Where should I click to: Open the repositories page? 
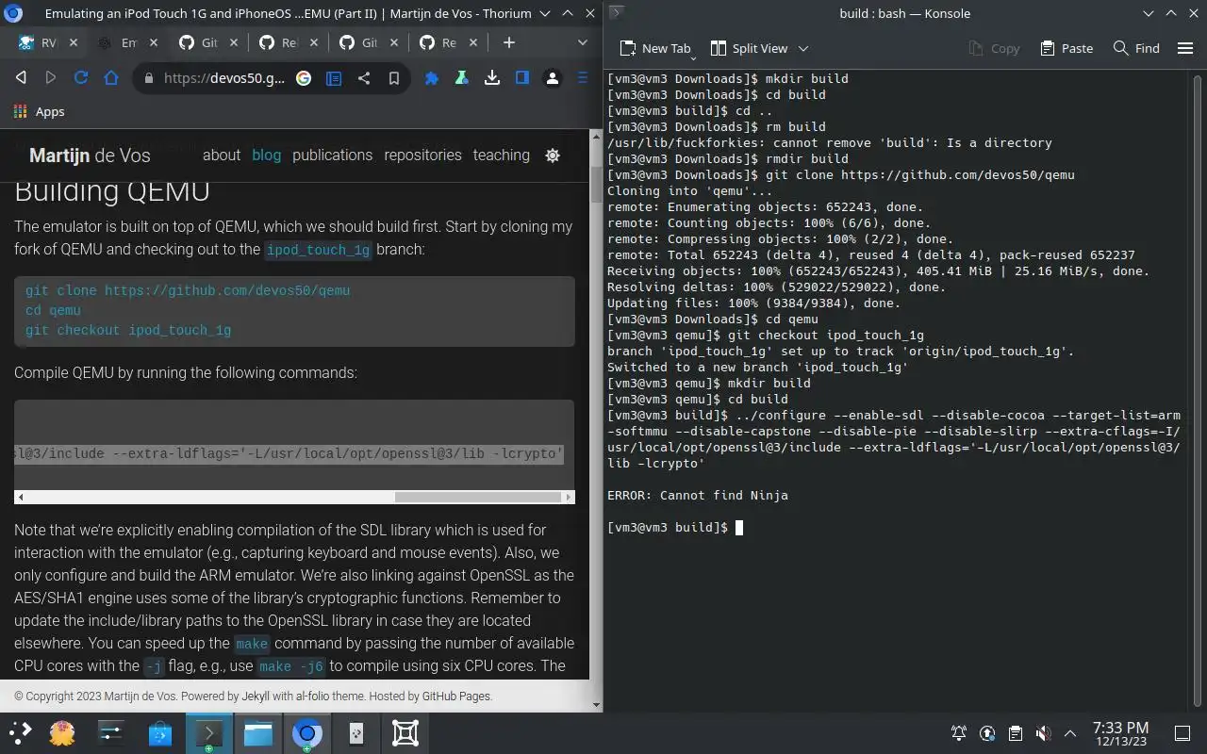coord(422,155)
